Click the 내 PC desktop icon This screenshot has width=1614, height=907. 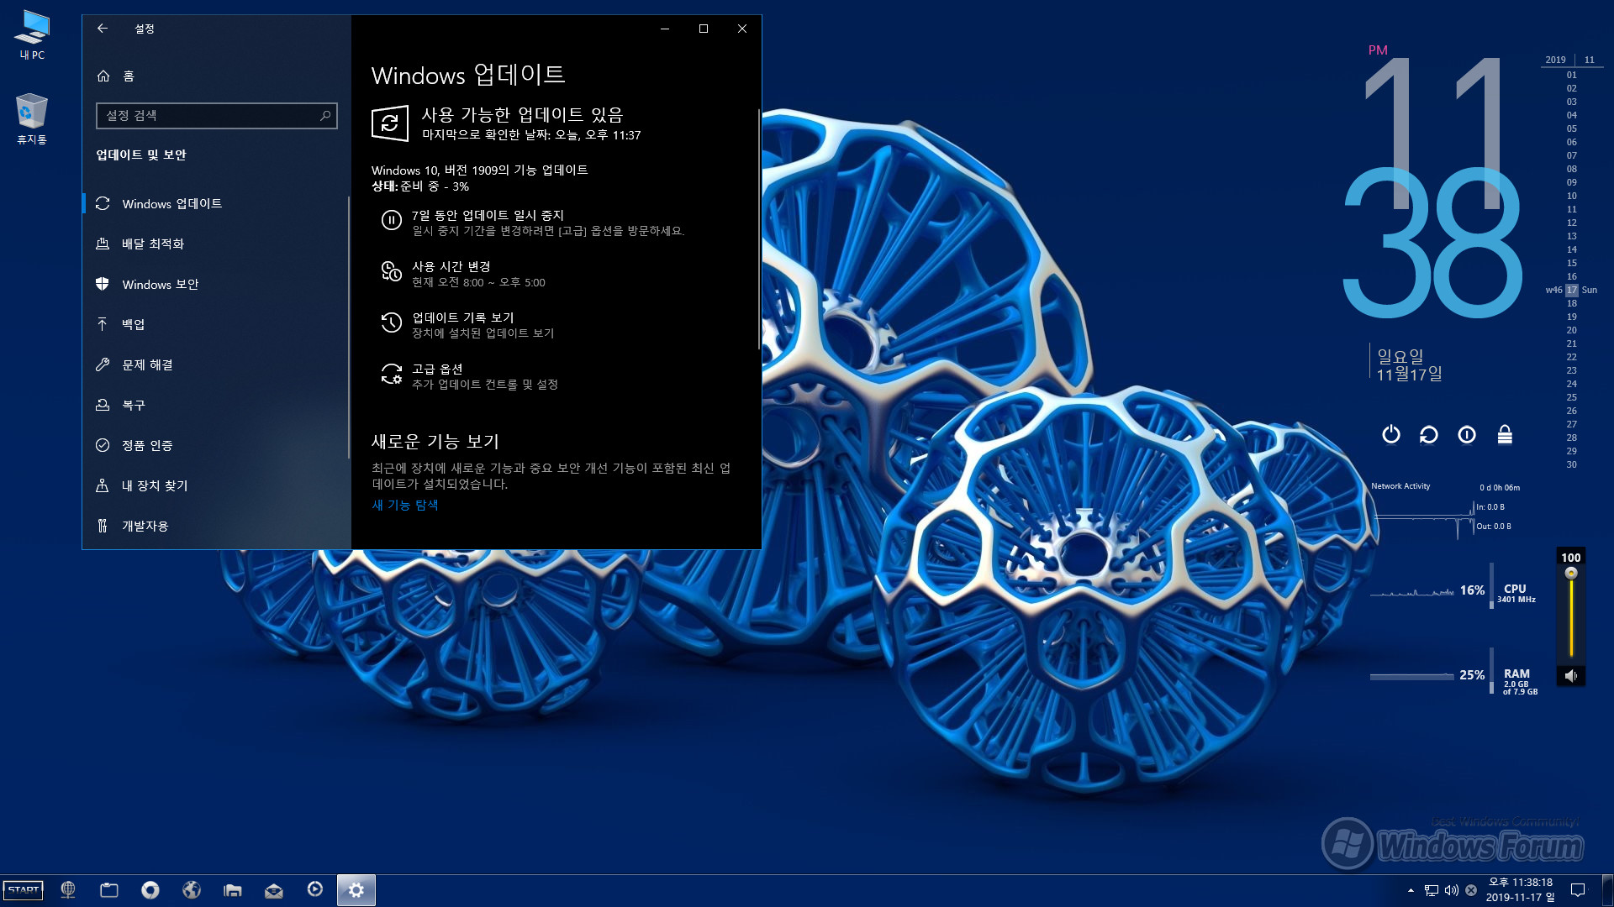32,35
